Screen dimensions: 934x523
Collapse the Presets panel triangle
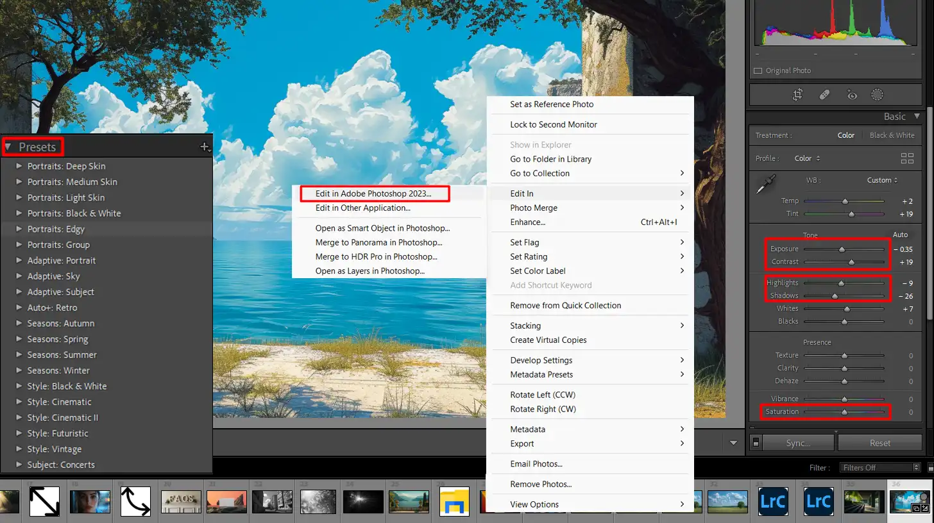point(8,147)
